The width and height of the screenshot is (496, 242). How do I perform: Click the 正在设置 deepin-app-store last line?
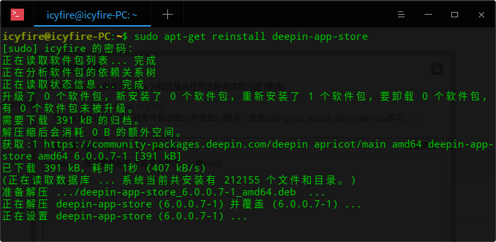click(x=125, y=216)
